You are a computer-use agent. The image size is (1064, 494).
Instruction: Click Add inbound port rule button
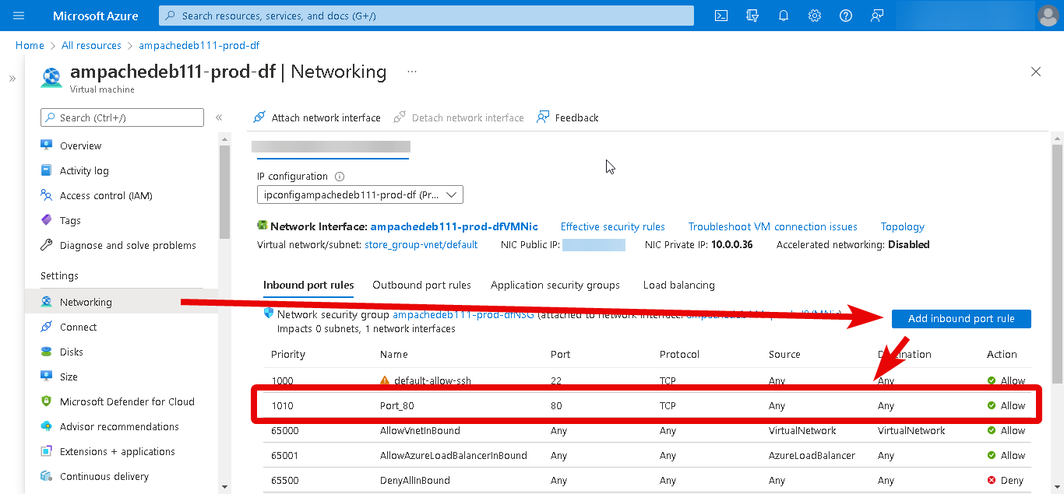961,318
